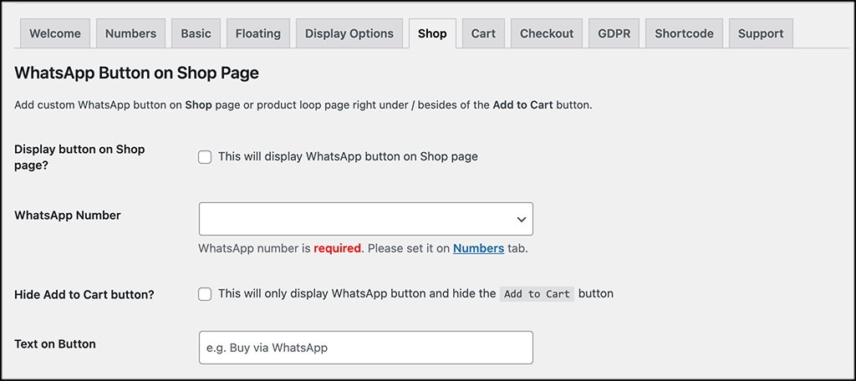856x381 pixels.
Task: Select the Basic tab
Action: 196,33
